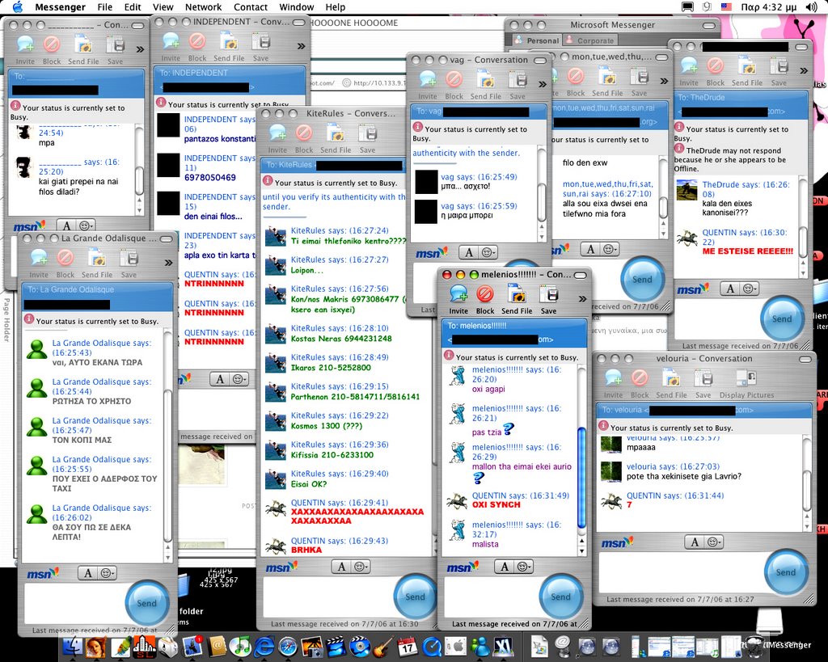This screenshot has width=828, height=662.
Task: Open Display Pictures in velouria conversation
Action: 746,384
